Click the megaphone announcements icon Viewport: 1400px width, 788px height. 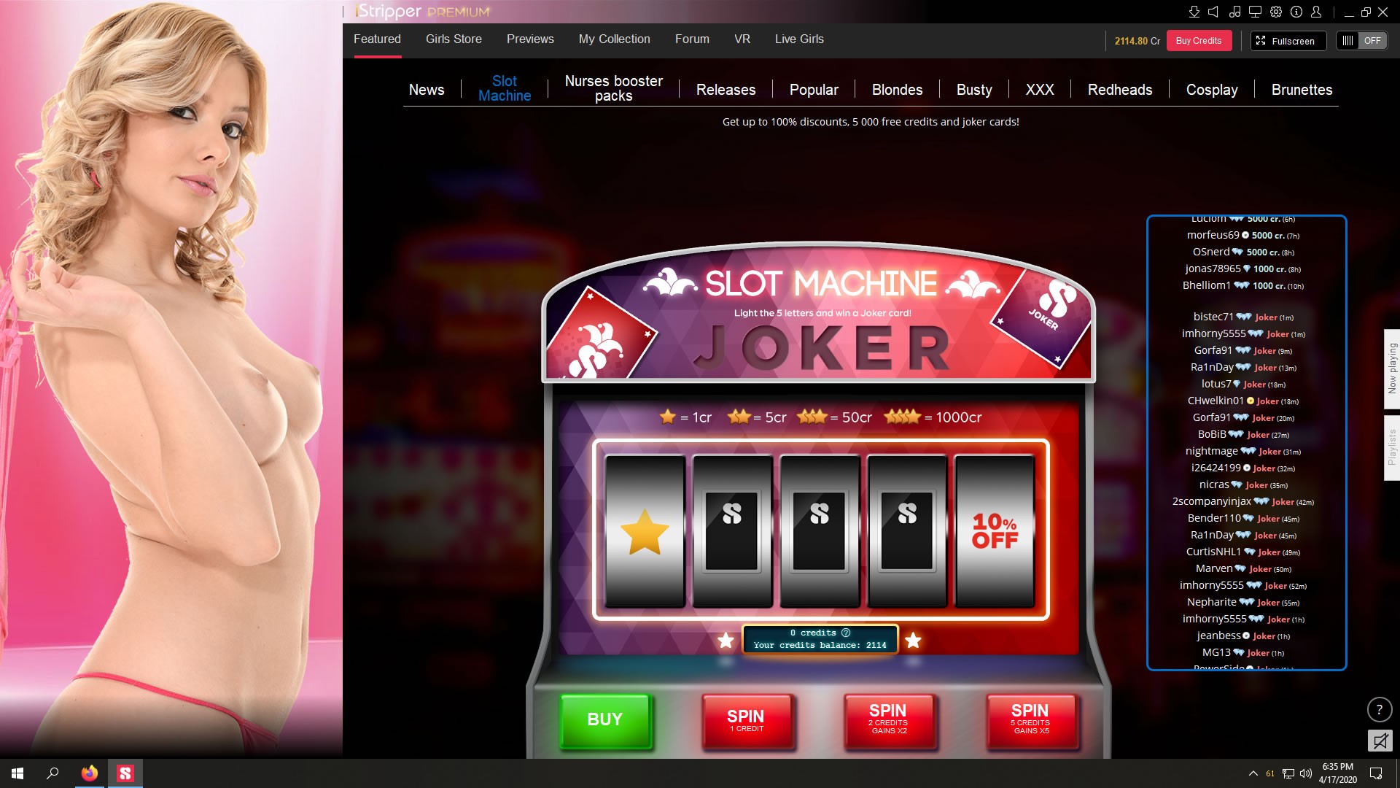tap(1213, 12)
